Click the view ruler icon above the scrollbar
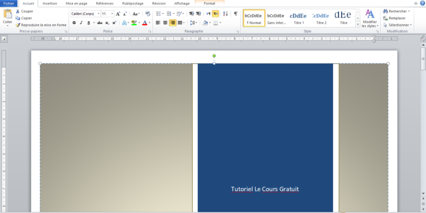This screenshot has height=213, width=426. point(423,39)
